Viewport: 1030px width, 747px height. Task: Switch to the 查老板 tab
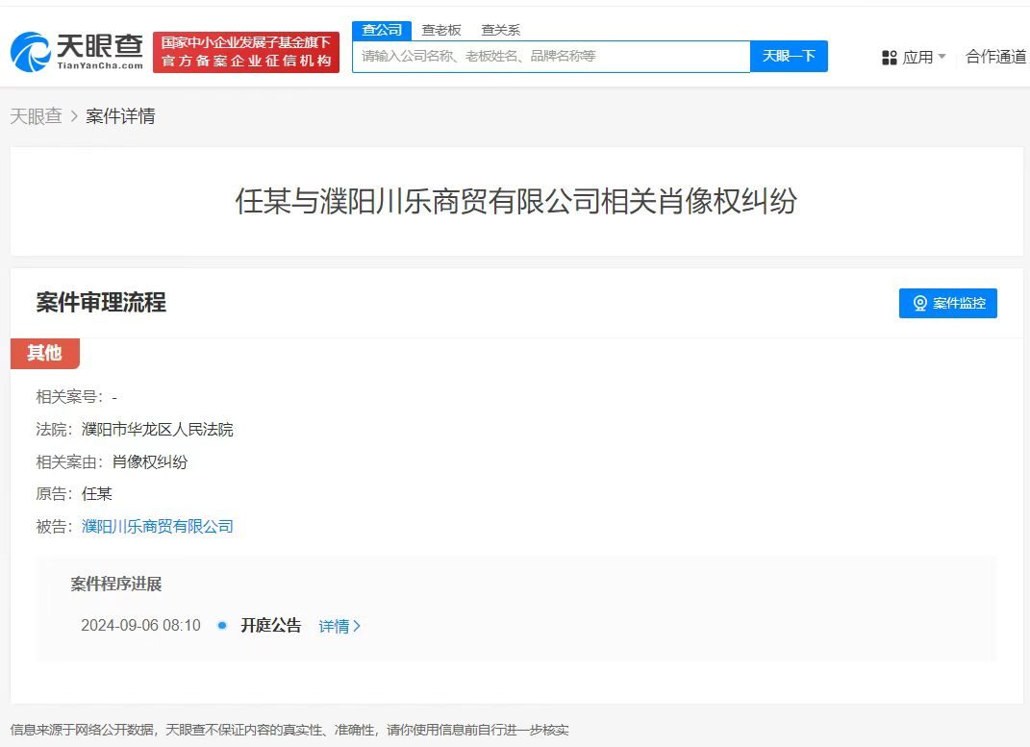[x=440, y=30]
